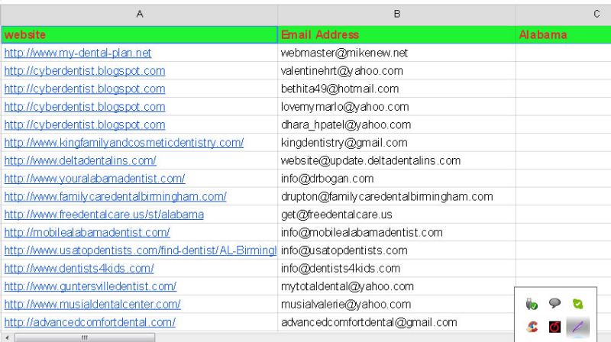Open the kingfamilyandcosmeticdentistry.com link
This screenshot has height=342, width=611.
(x=124, y=143)
